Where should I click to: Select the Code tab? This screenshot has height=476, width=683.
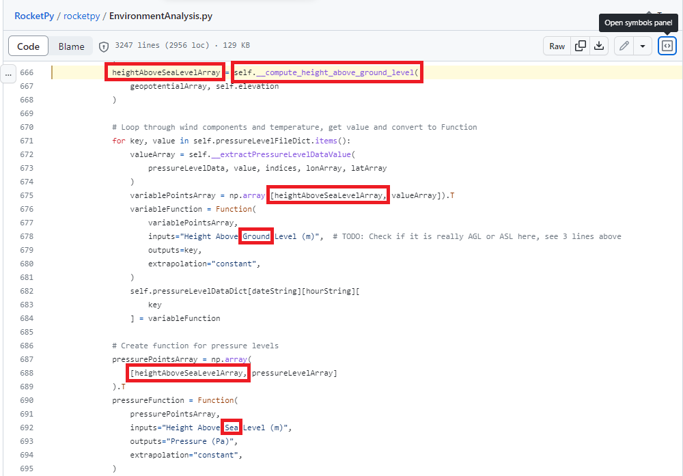[28, 46]
